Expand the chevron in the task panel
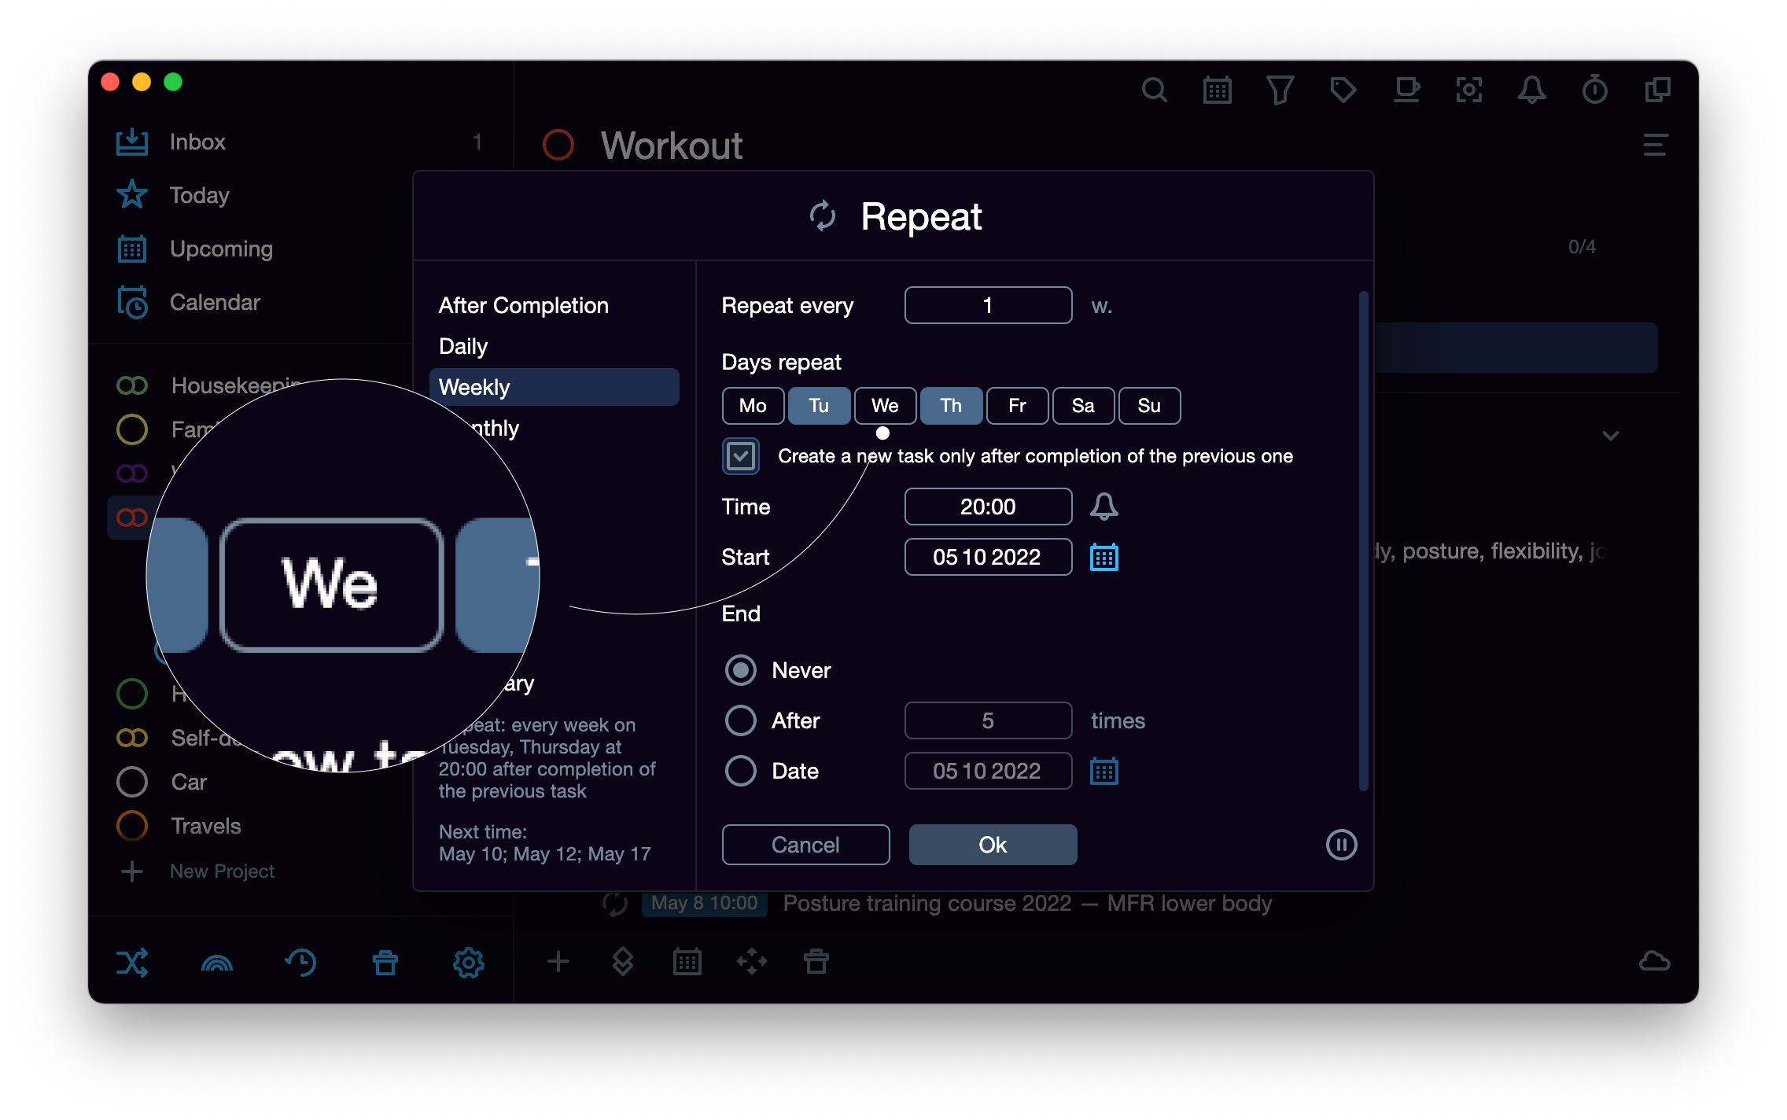The image size is (1787, 1120). pyautogui.click(x=1611, y=436)
